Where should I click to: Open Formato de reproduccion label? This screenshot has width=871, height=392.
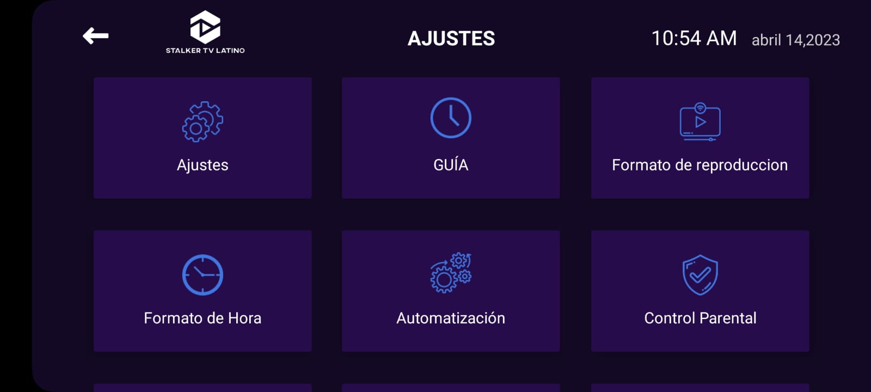click(700, 165)
